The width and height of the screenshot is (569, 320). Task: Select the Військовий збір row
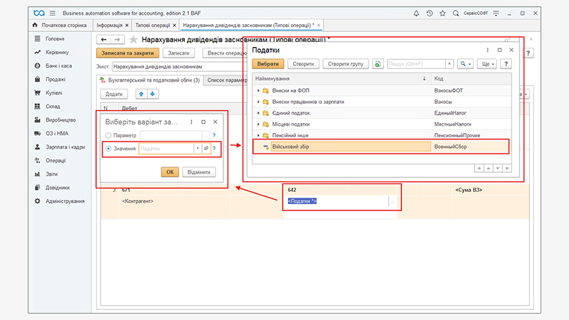[341, 146]
